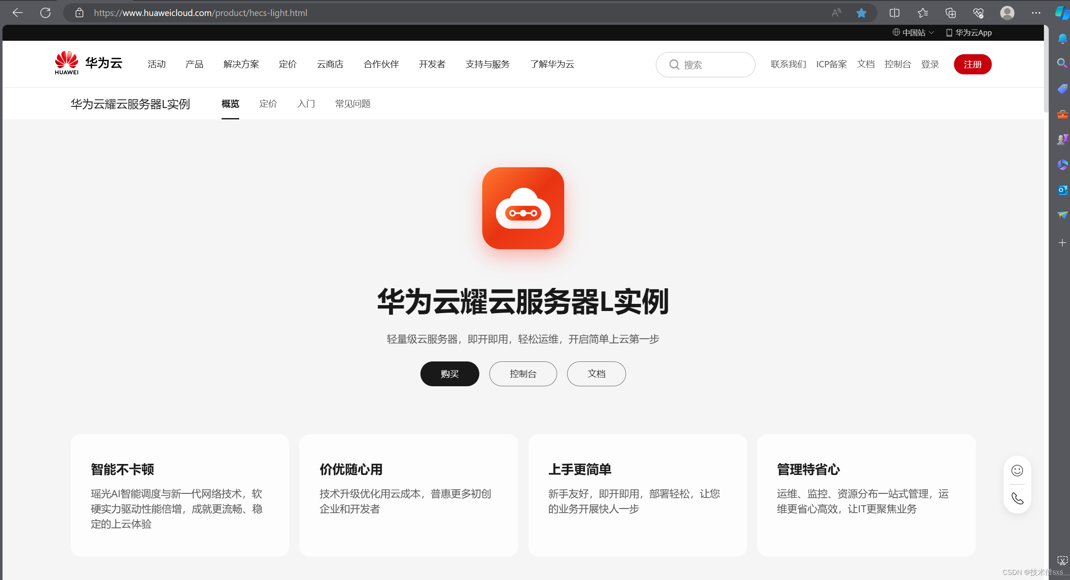Select the 概览 tab
Viewport: 1070px width, 580px height.
230,104
